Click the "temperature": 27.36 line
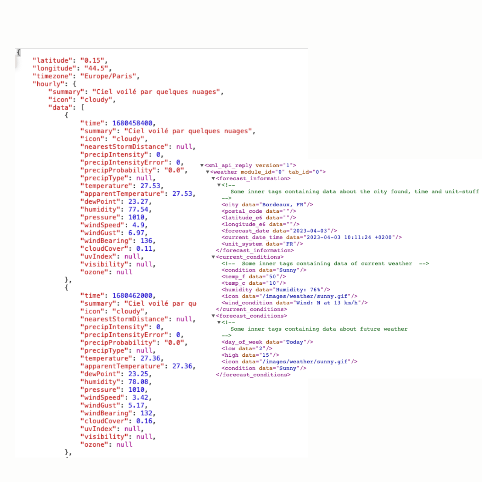This screenshot has height=482, width=482. pos(122,358)
